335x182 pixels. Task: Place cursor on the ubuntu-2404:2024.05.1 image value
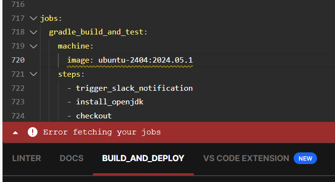(146, 60)
